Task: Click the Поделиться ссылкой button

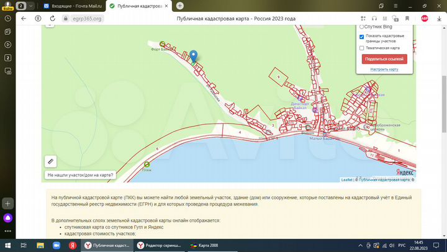Action: tap(384, 59)
